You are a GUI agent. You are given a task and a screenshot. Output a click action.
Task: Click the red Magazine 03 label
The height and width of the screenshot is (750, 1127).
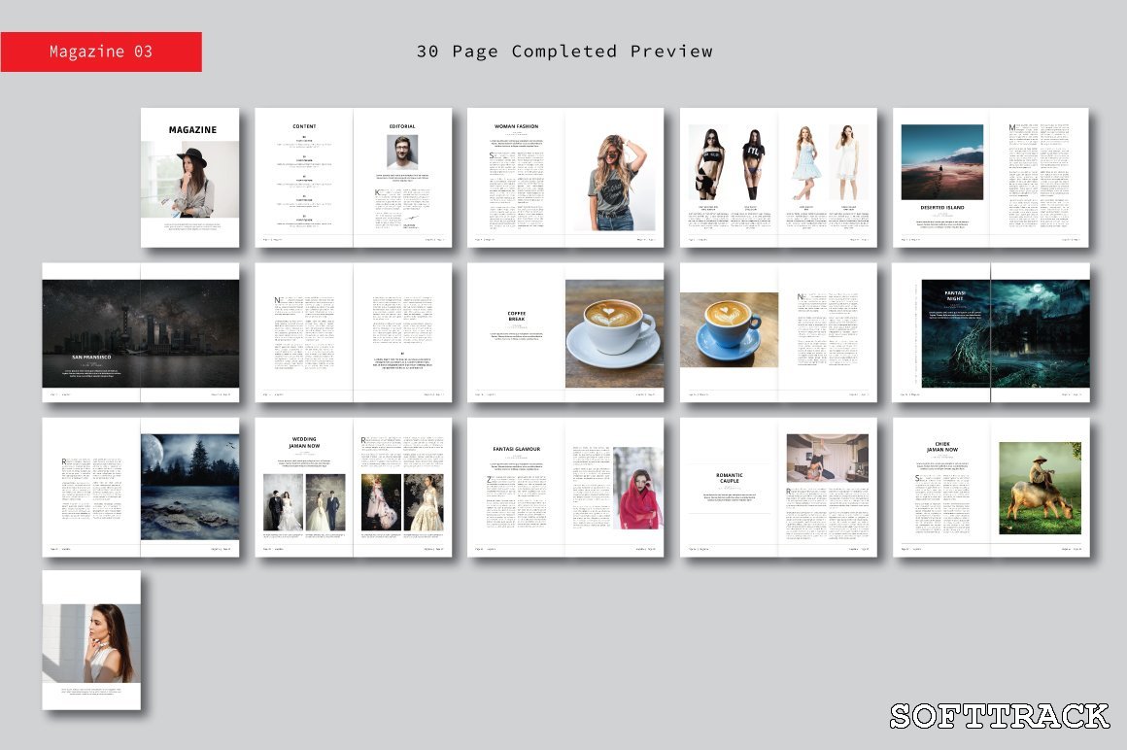(x=101, y=51)
